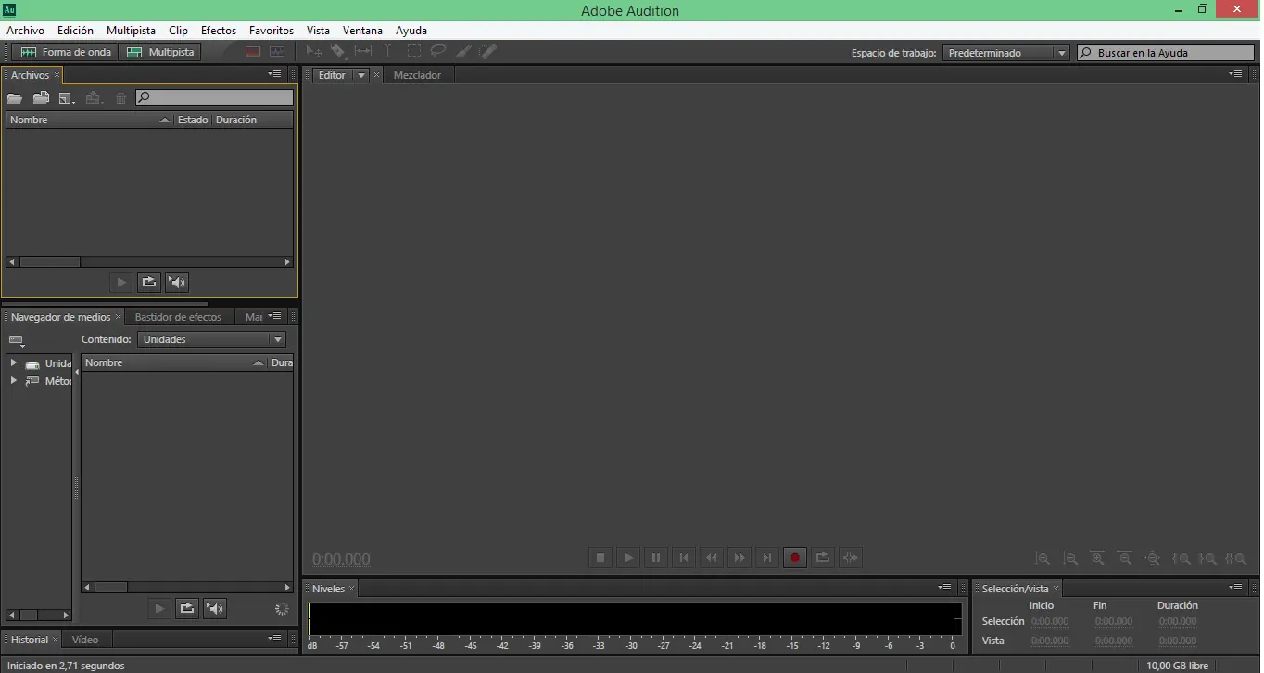The image size is (1264, 673).
Task: Open the Espacio de trabajo dropdown
Action: click(1006, 53)
